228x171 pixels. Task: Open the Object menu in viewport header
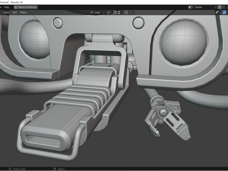point(23,12)
